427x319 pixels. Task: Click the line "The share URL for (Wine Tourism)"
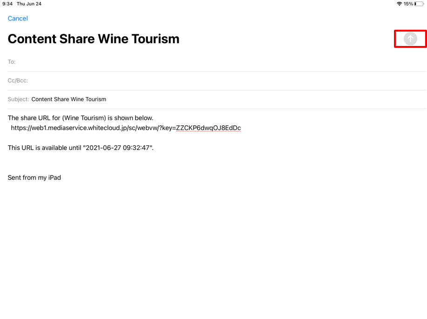pos(80,118)
